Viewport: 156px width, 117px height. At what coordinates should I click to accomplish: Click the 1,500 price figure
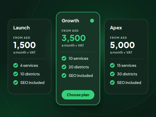tap(24, 45)
